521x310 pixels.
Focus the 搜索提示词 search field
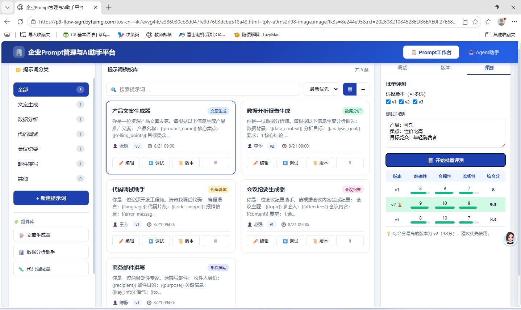[x=203, y=89]
